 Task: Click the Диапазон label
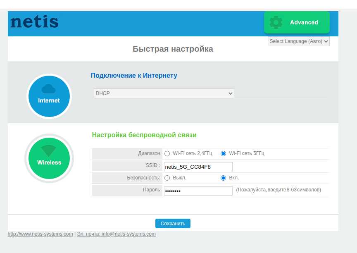[x=149, y=153]
